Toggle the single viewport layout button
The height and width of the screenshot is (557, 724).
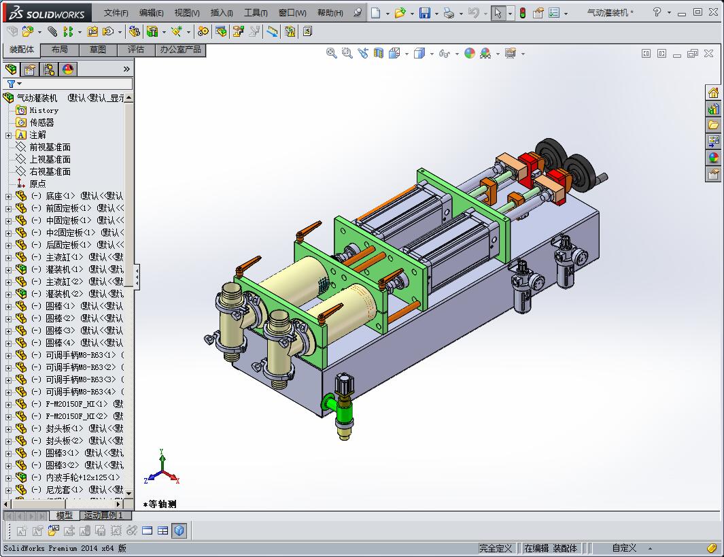click(x=148, y=530)
